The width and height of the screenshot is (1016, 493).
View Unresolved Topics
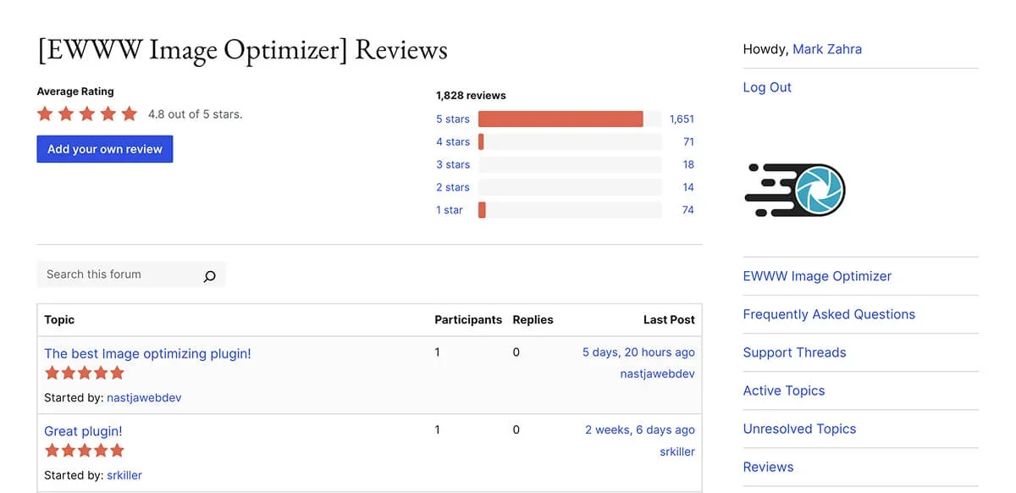point(799,429)
